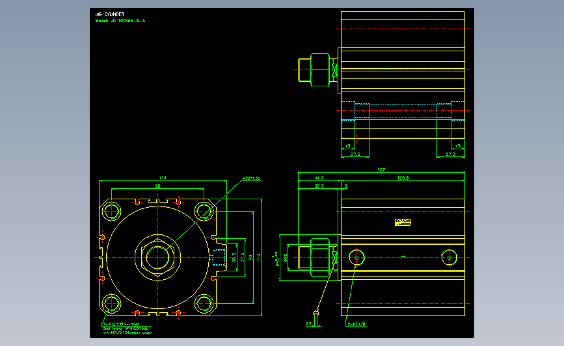
Task: Click the ø25 rod diameter dimension
Action: point(286,257)
